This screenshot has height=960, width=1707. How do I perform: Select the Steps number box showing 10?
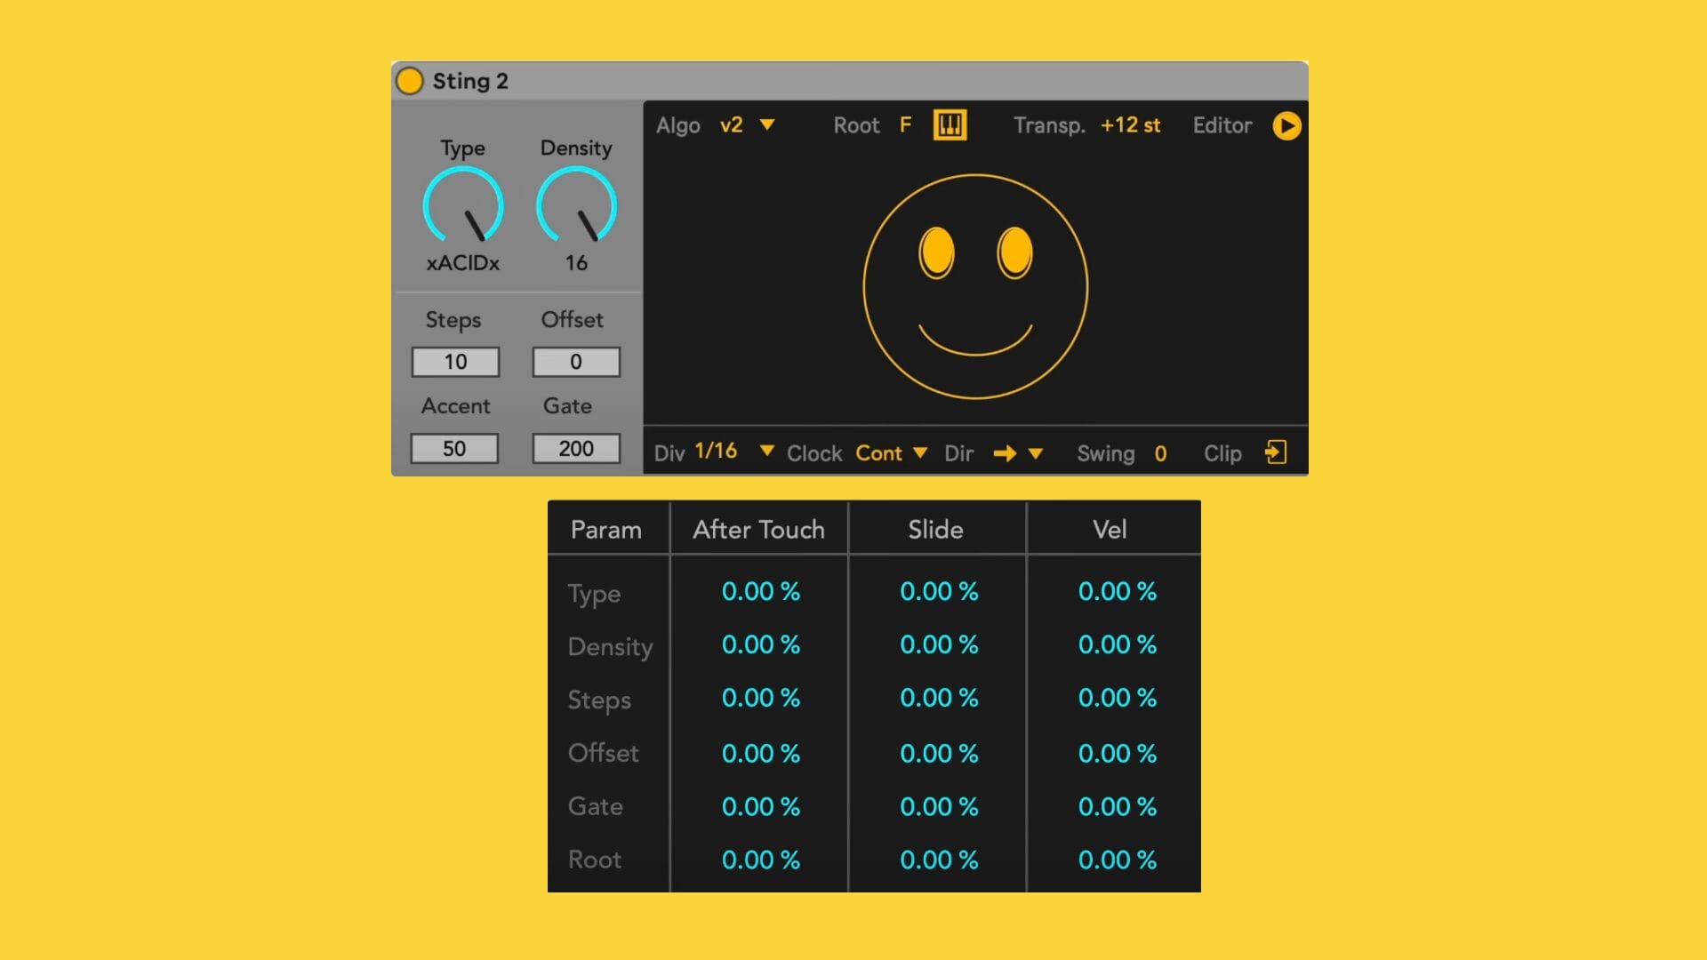pyautogui.click(x=455, y=362)
